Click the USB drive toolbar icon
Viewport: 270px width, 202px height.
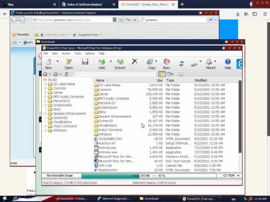194,65
